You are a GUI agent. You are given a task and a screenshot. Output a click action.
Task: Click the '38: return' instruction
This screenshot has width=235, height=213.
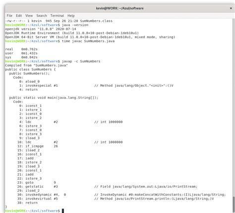(x=27, y=203)
